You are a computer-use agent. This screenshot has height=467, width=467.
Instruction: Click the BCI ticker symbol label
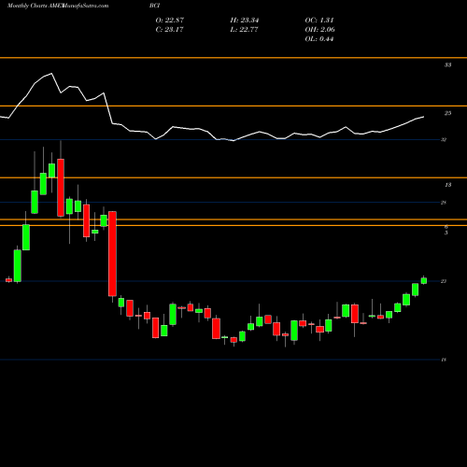pos(155,6)
